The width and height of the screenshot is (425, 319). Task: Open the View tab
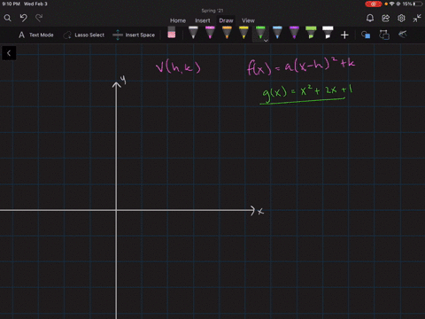pos(248,20)
